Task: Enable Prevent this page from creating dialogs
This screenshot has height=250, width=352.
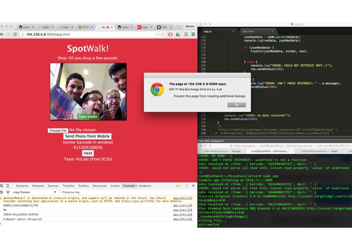Action: [171, 96]
